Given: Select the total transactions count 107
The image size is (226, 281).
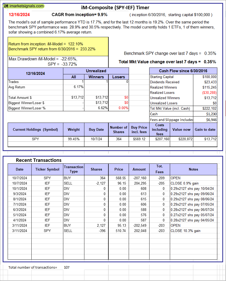Looking at the screenshot, I should point(67,267).
